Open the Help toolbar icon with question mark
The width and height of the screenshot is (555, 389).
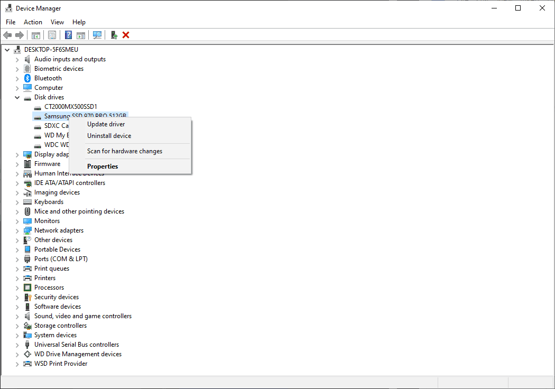pos(68,35)
